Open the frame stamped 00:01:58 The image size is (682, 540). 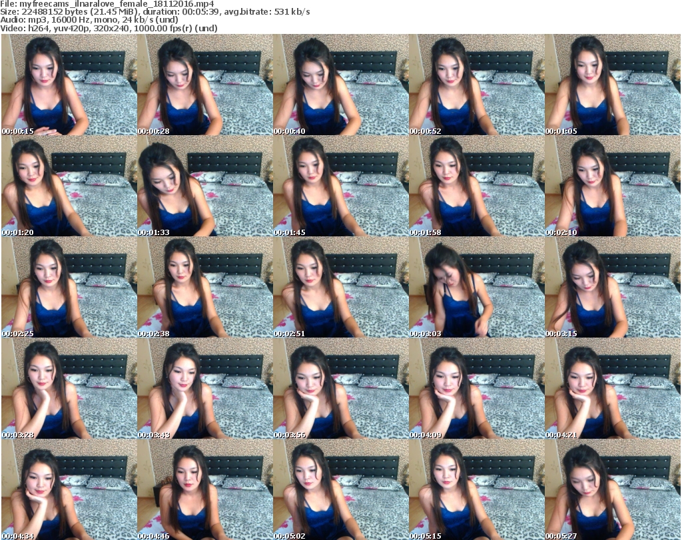pyautogui.click(x=477, y=186)
